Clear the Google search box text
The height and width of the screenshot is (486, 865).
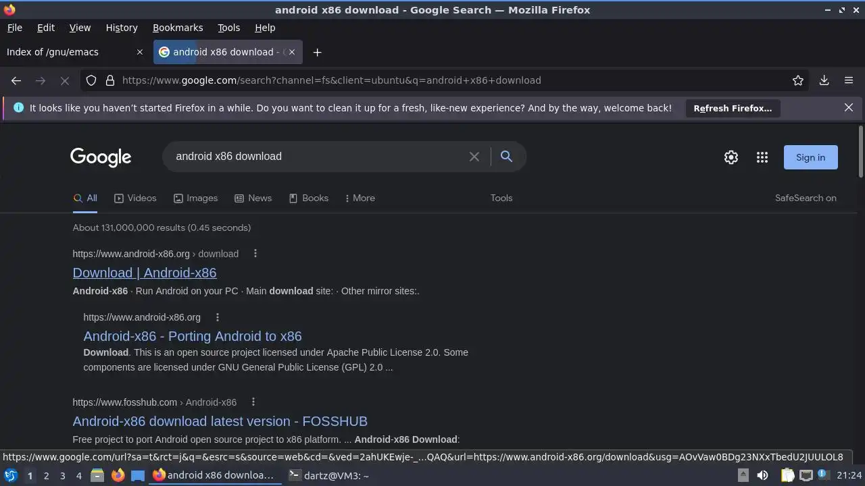coord(474,157)
